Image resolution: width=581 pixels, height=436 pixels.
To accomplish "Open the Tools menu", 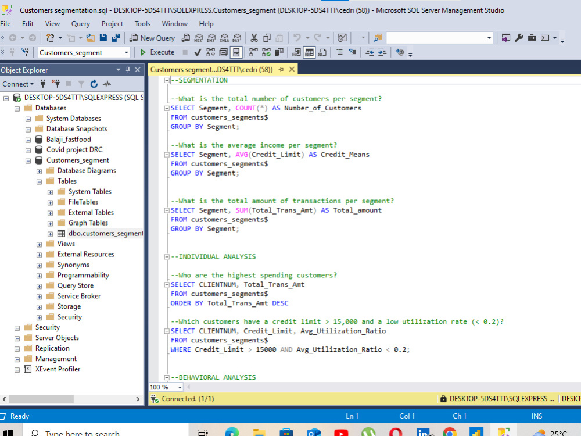I will 142,24.
